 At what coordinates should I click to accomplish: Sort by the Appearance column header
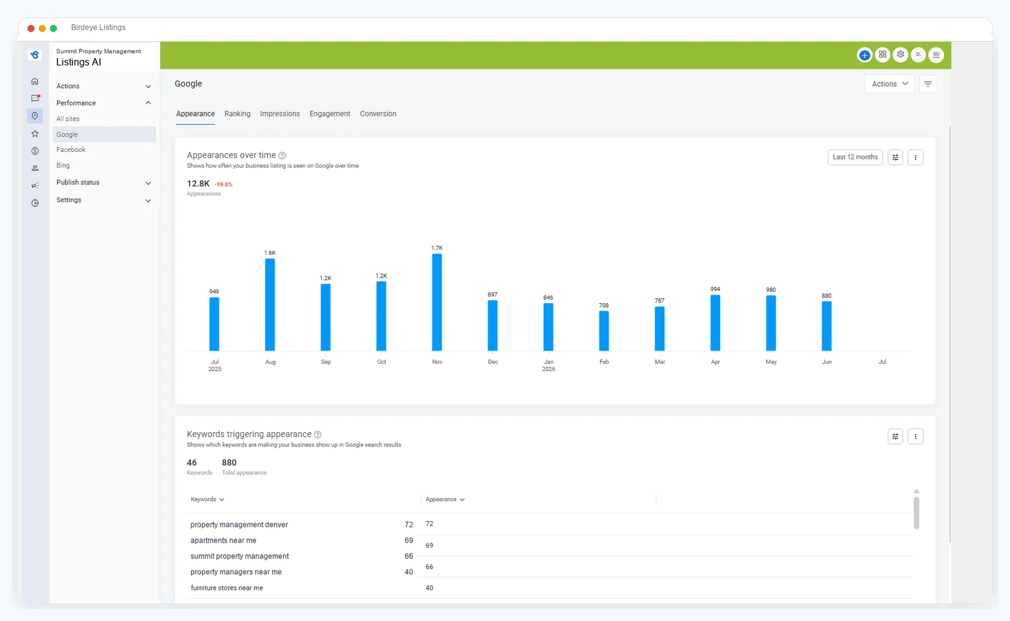(x=445, y=500)
